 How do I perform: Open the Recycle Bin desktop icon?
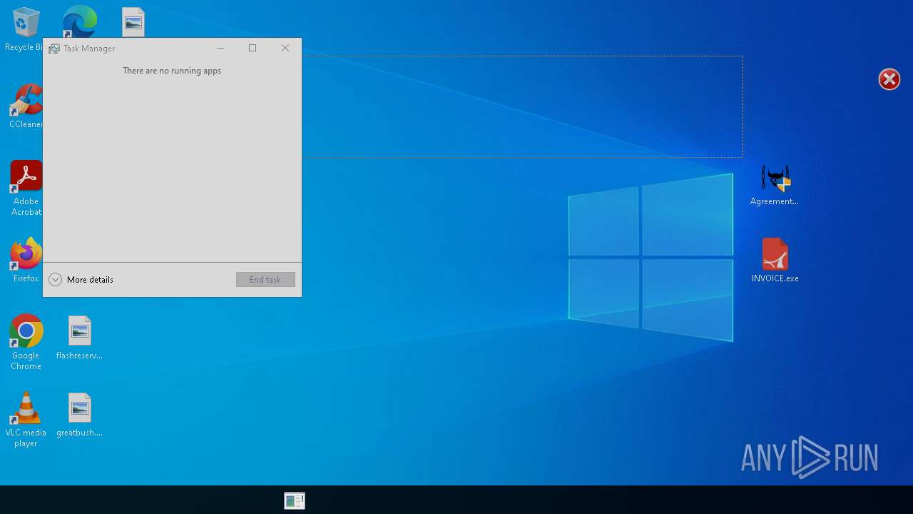click(26, 29)
